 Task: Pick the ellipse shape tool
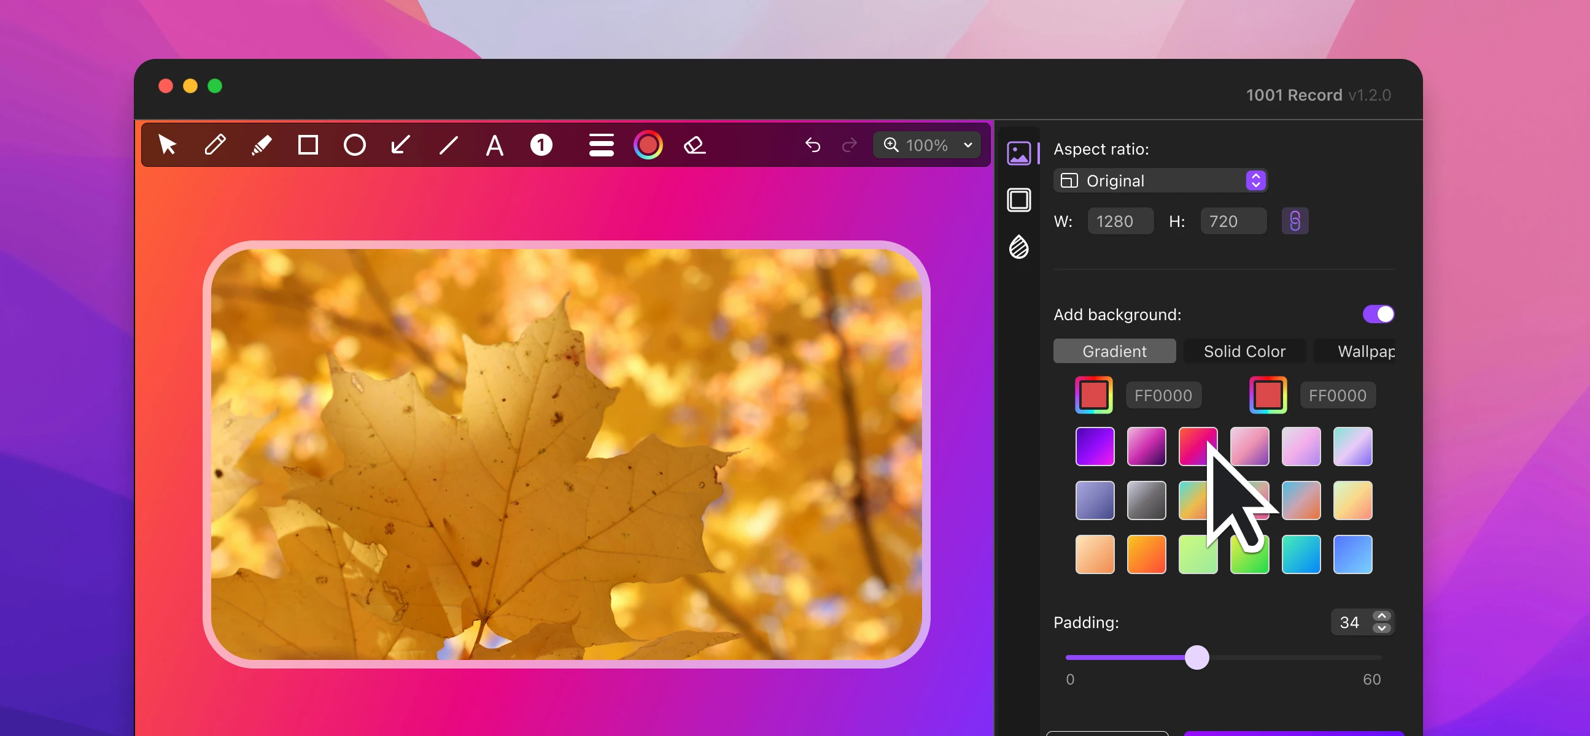pyautogui.click(x=354, y=145)
